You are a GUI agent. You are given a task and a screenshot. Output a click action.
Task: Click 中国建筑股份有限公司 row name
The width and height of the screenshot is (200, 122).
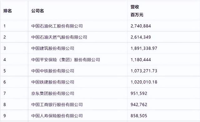coord(53,48)
